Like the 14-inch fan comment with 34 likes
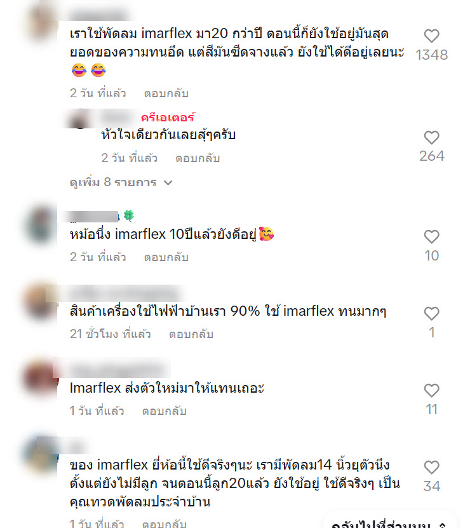470x528 pixels. point(431,468)
